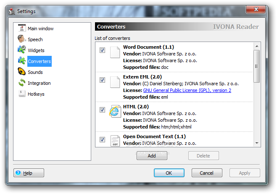277x194 pixels.
Task: Click the converters list scroll up arrow
Action: pos(257,46)
